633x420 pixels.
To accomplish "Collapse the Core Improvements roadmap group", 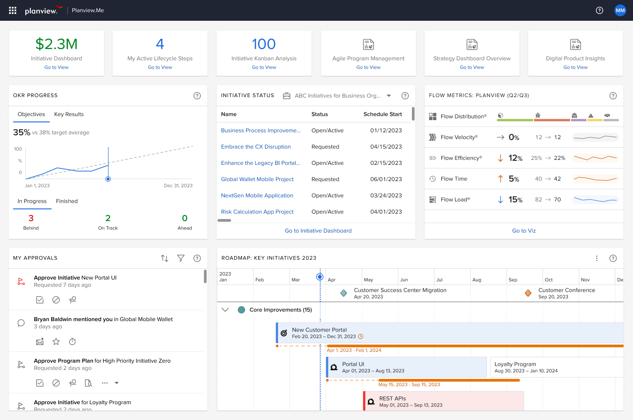I will pos(225,310).
